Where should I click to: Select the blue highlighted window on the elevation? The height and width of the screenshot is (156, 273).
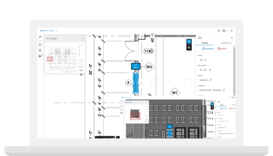point(170,133)
